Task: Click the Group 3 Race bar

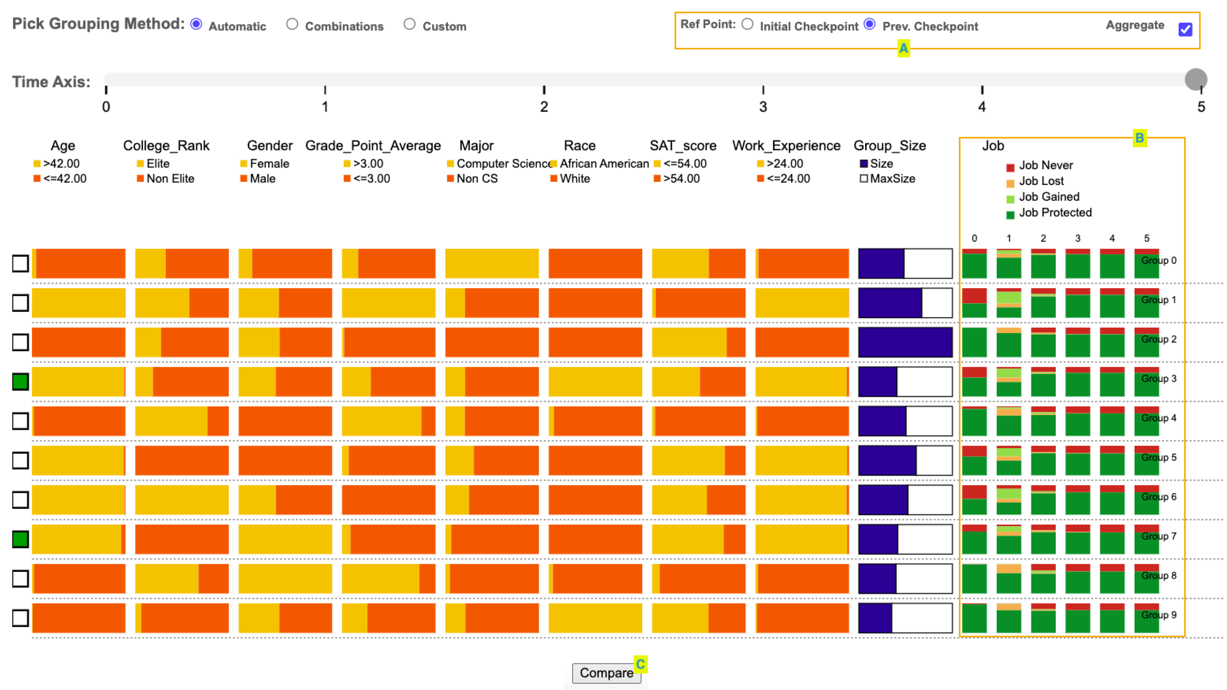Action: click(x=595, y=382)
